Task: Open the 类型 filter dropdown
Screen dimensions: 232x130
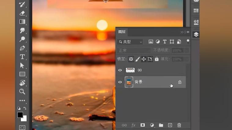Action: pos(131,42)
